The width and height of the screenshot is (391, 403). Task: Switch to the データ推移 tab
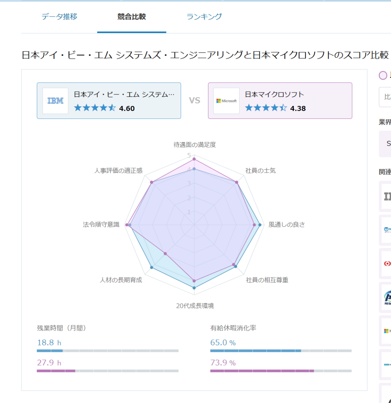[x=59, y=17]
